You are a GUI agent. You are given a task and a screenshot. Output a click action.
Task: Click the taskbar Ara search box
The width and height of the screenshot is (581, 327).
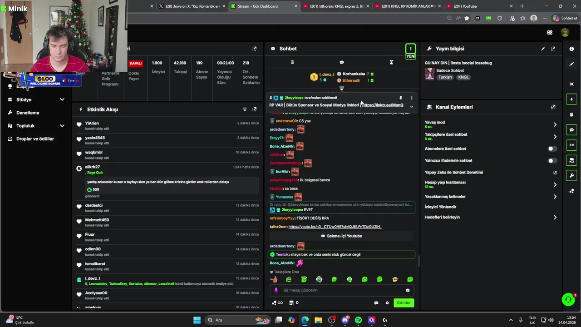point(237,320)
